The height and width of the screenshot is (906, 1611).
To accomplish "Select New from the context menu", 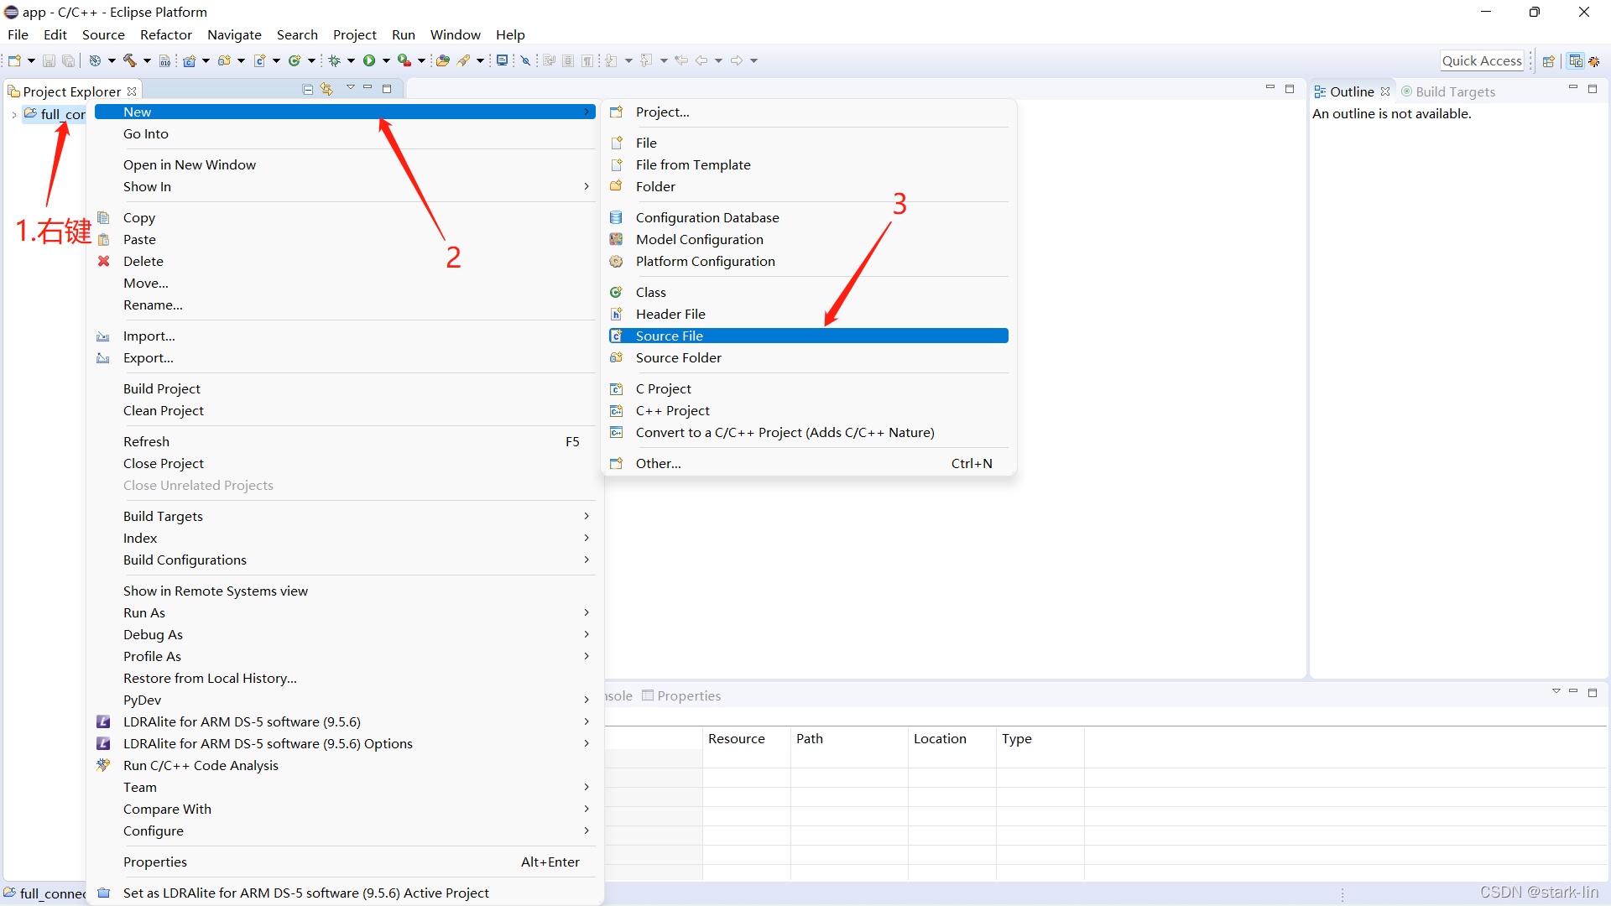I will pos(344,111).
